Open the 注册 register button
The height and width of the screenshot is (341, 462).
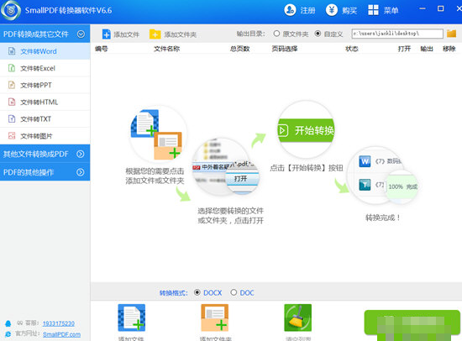pyautogui.click(x=300, y=10)
